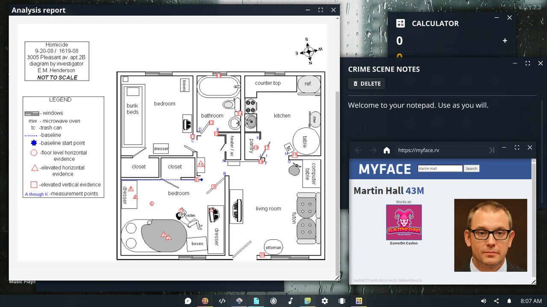547x307 pixels.
Task: Open the Messages chat app from taskbar
Action: tap(188, 301)
